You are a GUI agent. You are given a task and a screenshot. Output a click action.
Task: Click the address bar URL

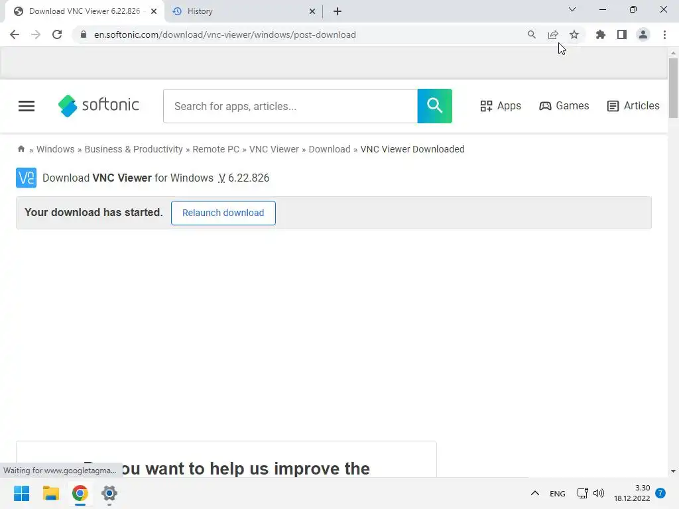coord(225,34)
